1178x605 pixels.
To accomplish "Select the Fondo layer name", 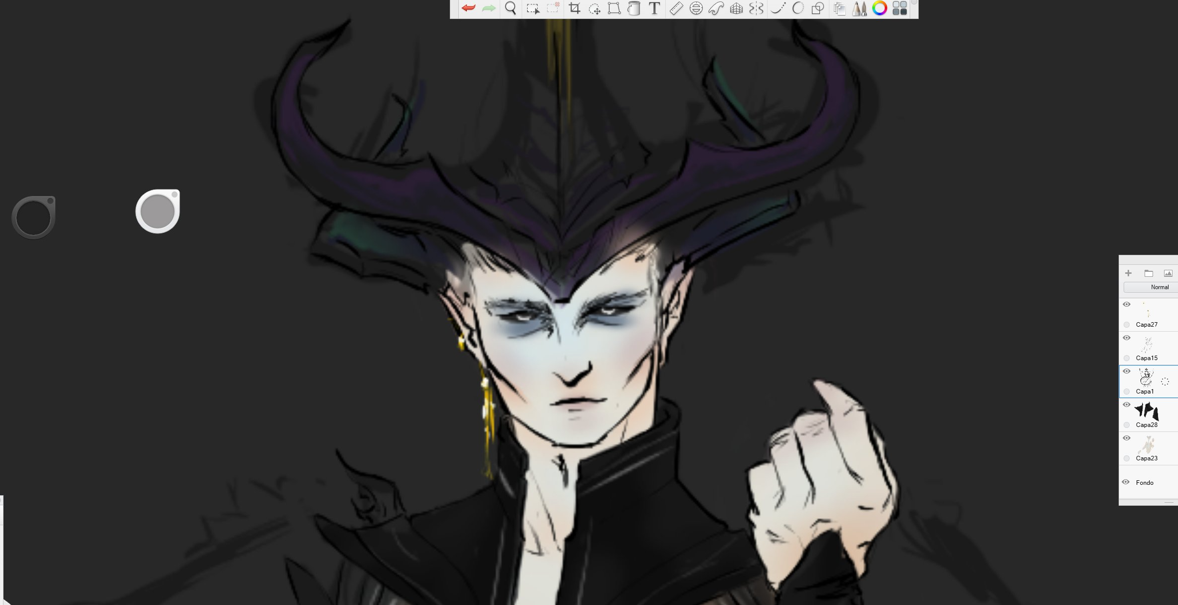I will [x=1145, y=482].
